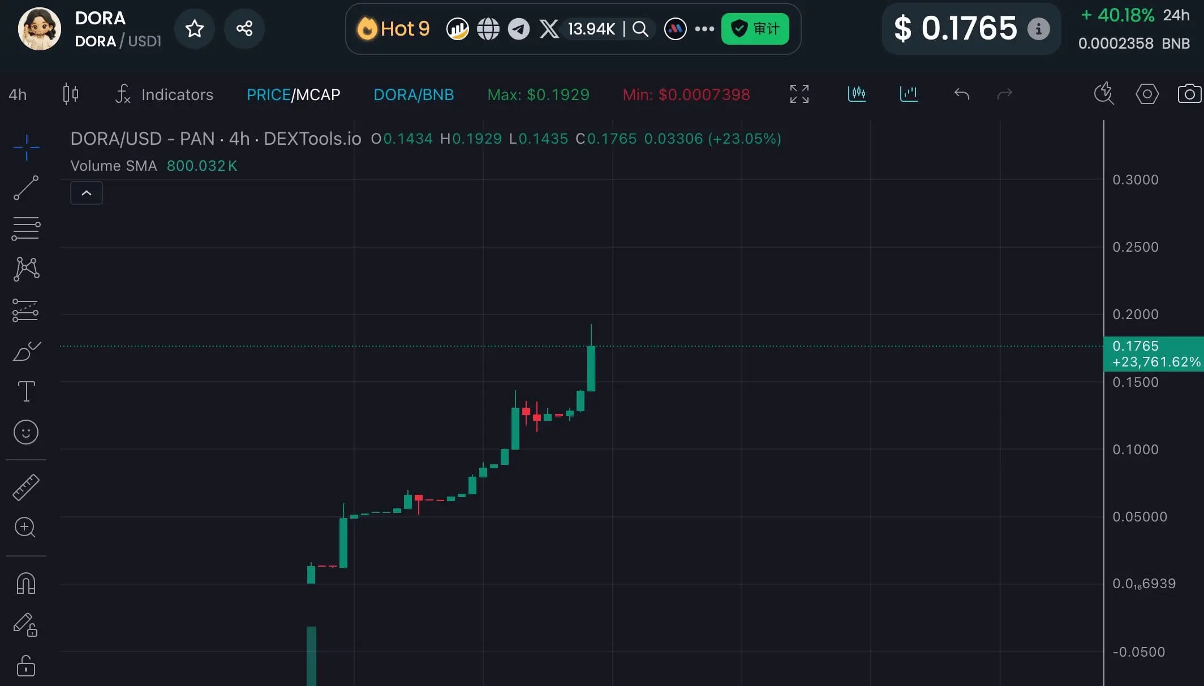Open quick search lightning icon

pyautogui.click(x=1103, y=93)
